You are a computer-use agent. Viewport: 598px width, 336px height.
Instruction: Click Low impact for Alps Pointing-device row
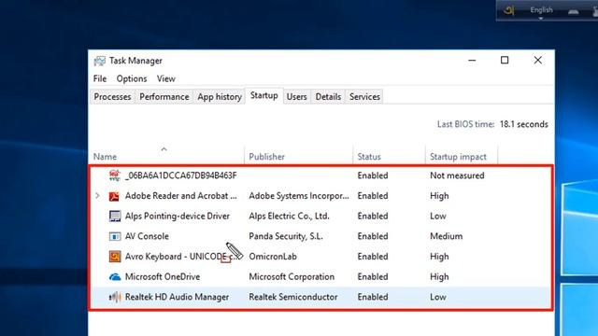point(438,216)
